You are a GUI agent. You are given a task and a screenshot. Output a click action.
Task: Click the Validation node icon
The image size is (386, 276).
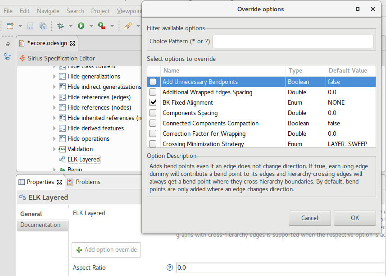pos(62,149)
